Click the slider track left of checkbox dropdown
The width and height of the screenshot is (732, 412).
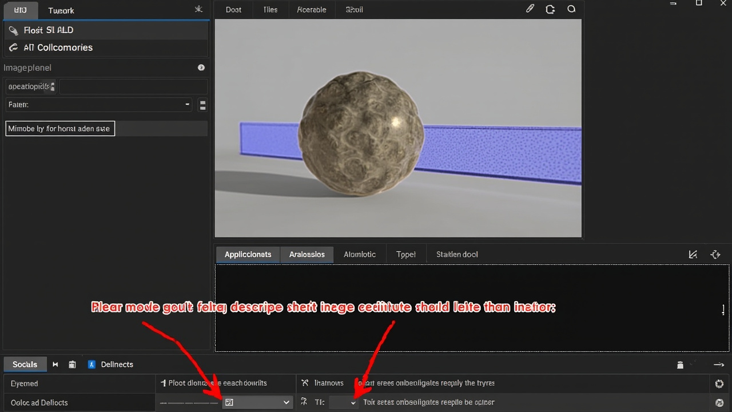click(189, 403)
